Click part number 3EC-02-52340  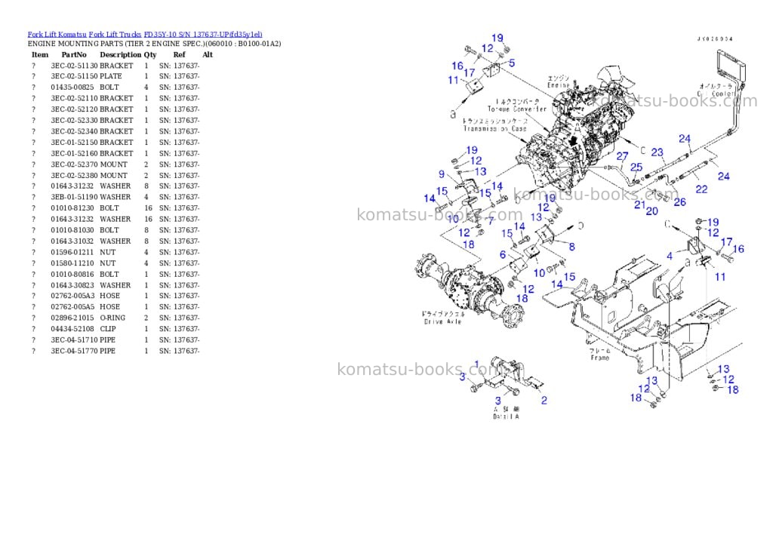pyautogui.click(x=74, y=131)
